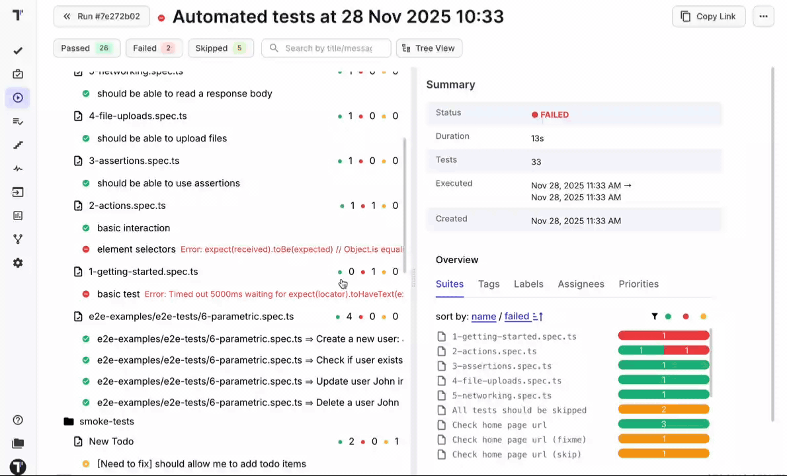Switch to Tree View
The width and height of the screenshot is (787, 476).
pos(429,48)
